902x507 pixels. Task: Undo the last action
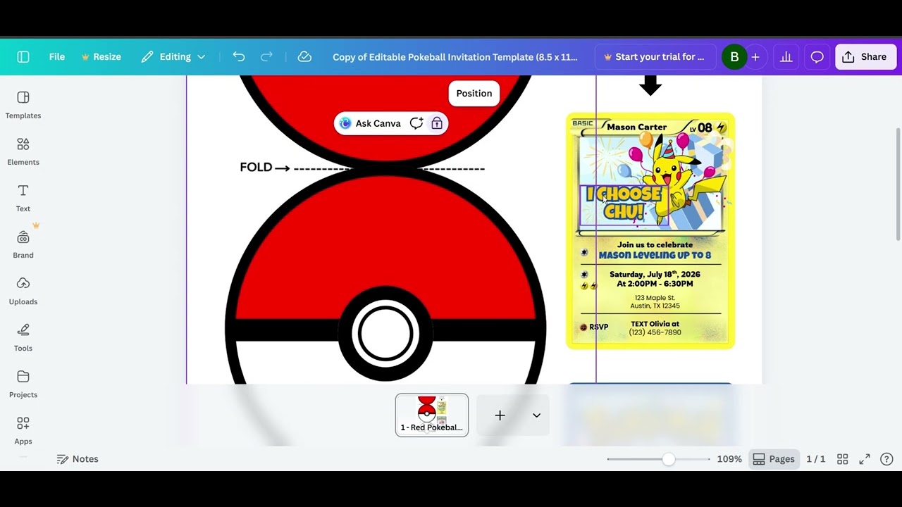pos(239,57)
